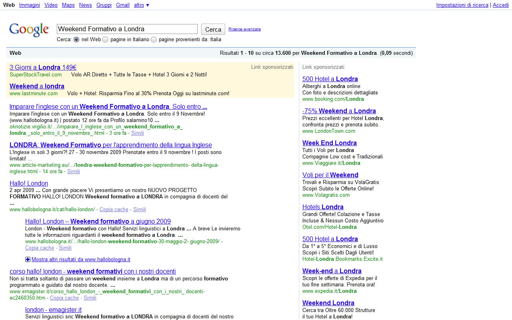Open Video in the top navigation
Image resolution: width=512 pixels, height=320 pixels.
pyautogui.click(x=51, y=5)
